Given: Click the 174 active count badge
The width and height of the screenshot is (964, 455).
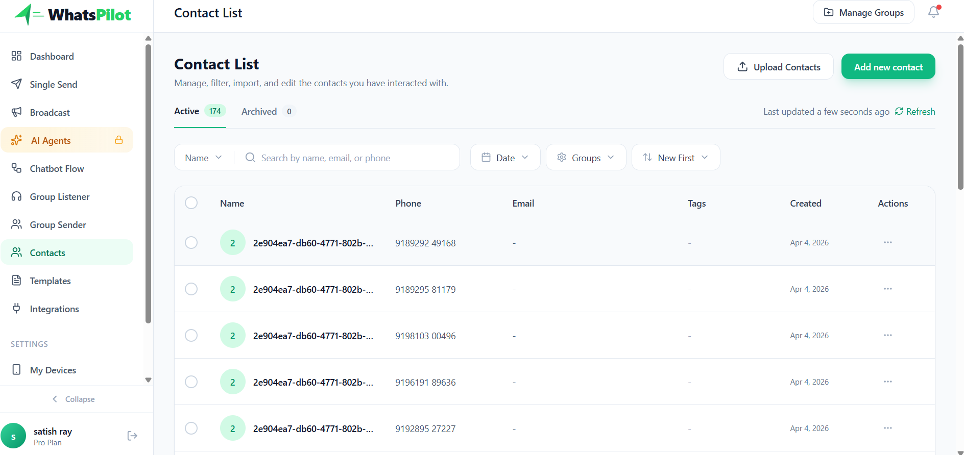Looking at the screenshot, I should pyautogui.click(x=215, y=111).
